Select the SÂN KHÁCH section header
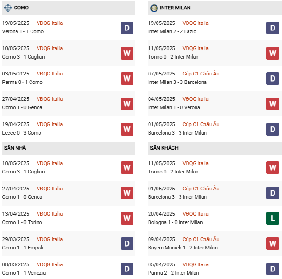 click(x=164, y=148)
